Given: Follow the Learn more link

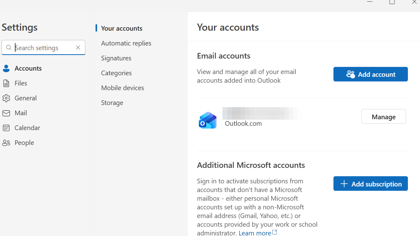Looking at the screenshot, I should [255, 233].
